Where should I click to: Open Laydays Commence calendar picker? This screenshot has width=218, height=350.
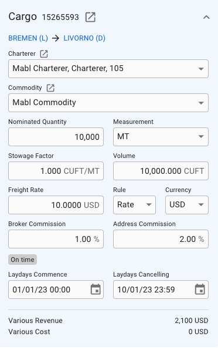click(x=96, y=290)
